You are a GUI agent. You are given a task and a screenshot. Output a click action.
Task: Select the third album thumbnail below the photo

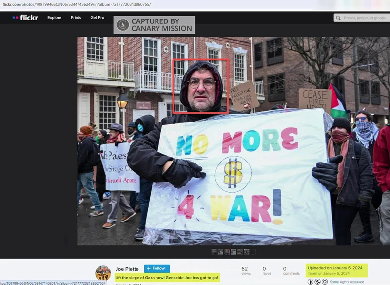point(227,252)
